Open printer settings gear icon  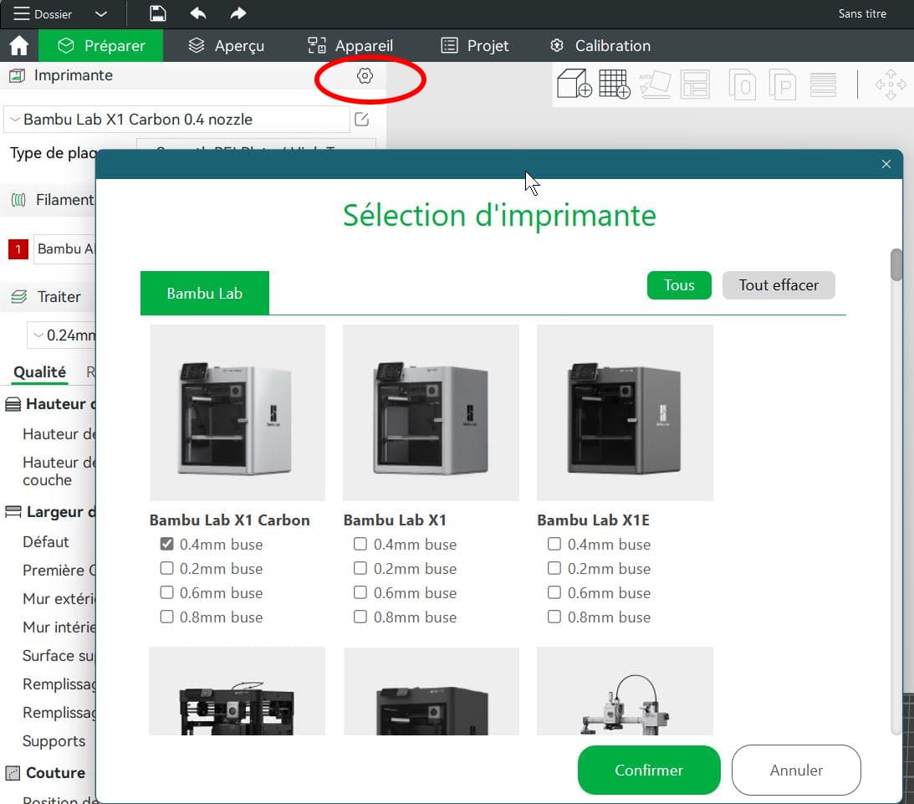365,76
